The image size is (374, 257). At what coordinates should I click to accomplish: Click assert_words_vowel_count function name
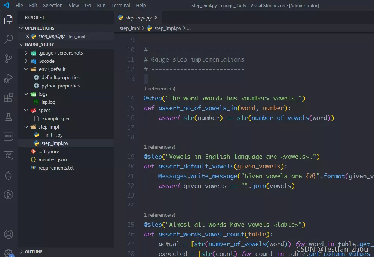point(201,234)
